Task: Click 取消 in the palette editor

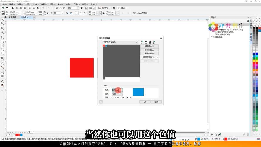Action: pos(156,102)
